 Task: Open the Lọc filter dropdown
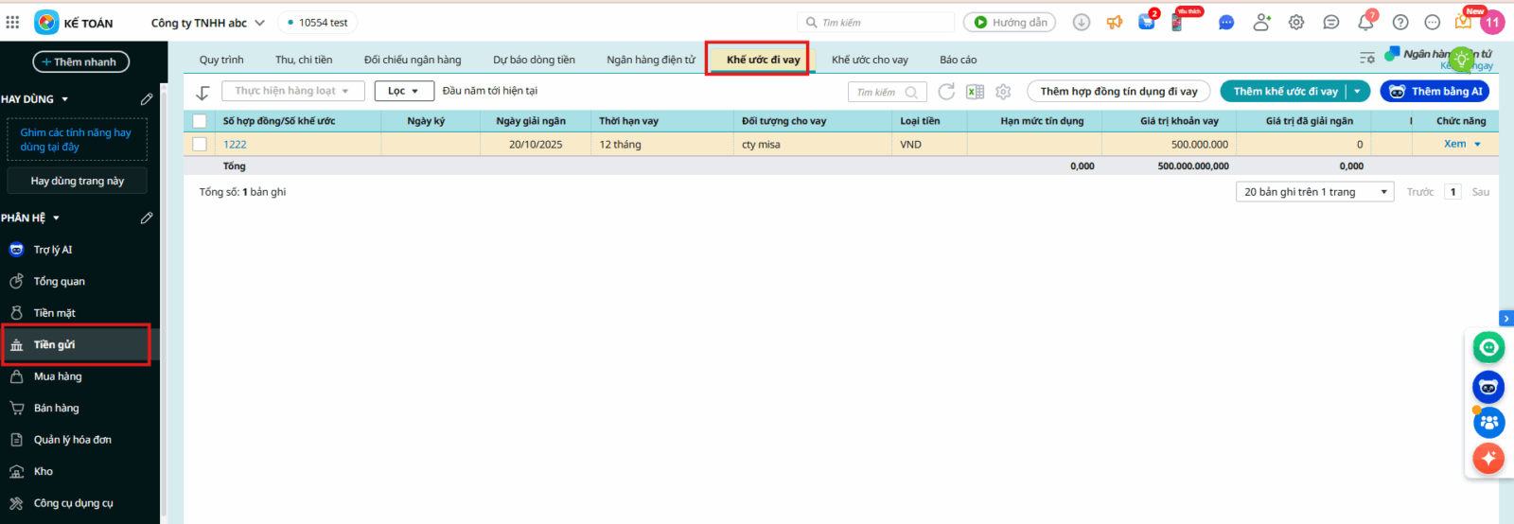point(404,91)
